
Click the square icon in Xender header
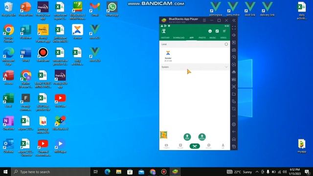click(217, 31)
